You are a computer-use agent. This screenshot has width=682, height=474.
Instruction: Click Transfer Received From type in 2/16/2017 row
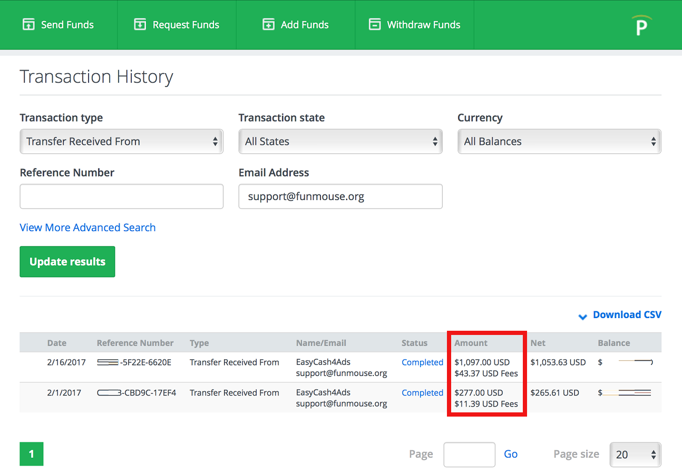pos(235,362)
